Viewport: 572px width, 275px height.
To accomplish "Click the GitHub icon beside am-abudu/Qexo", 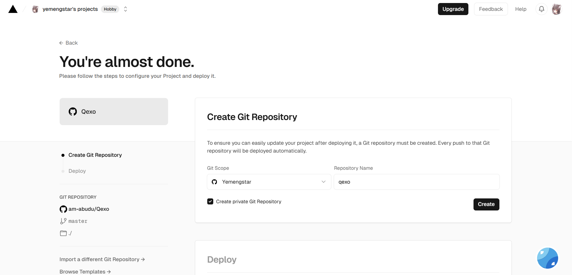I will tap(63, 209).
